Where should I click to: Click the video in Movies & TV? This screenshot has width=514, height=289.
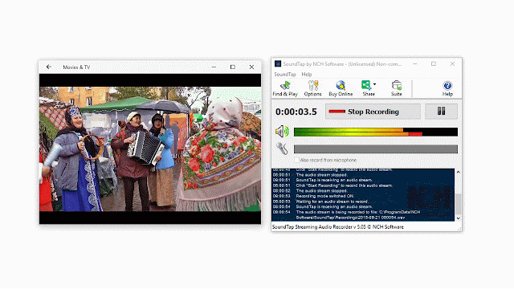tap(150, 149)
